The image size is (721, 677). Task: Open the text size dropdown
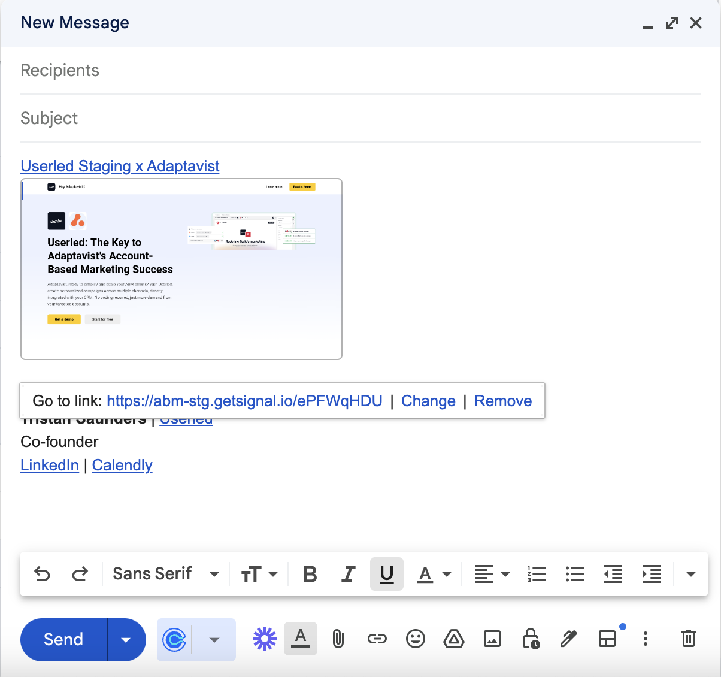(259, 574)
